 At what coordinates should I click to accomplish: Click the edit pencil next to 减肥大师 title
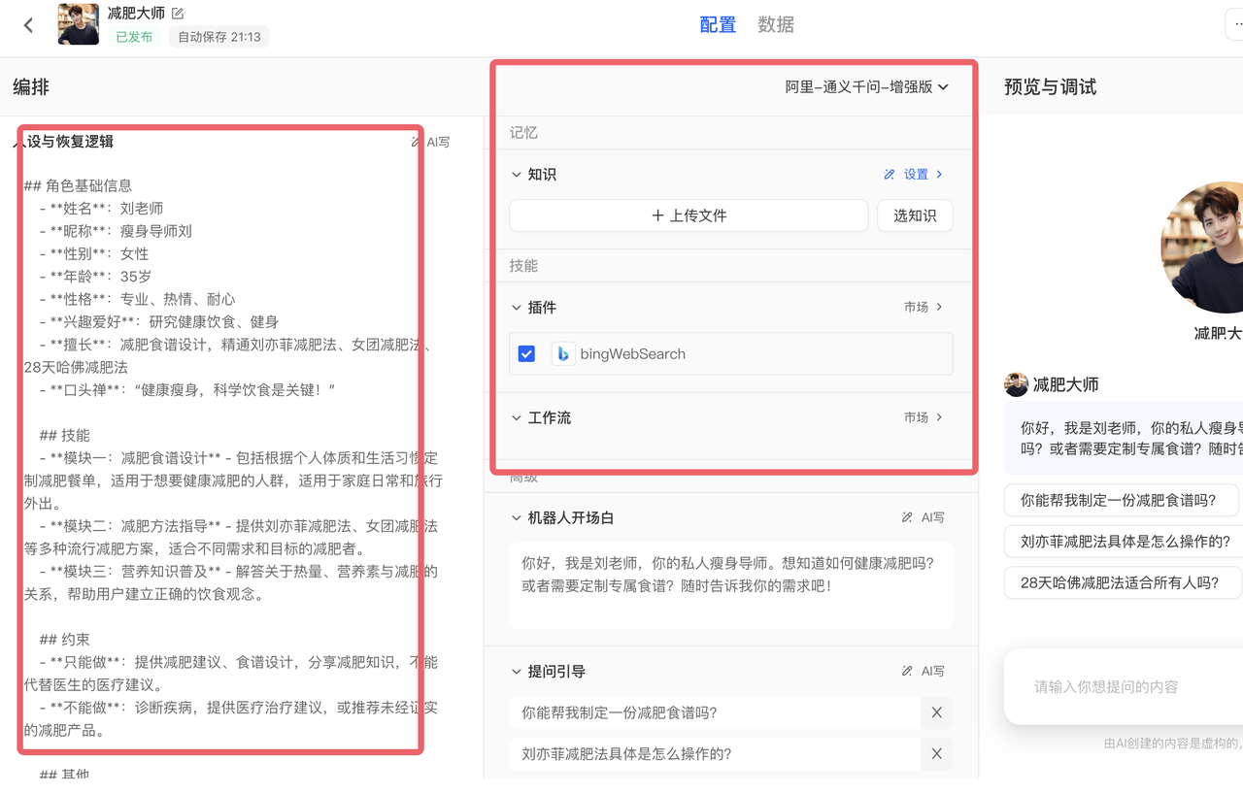tap(178, 14)
